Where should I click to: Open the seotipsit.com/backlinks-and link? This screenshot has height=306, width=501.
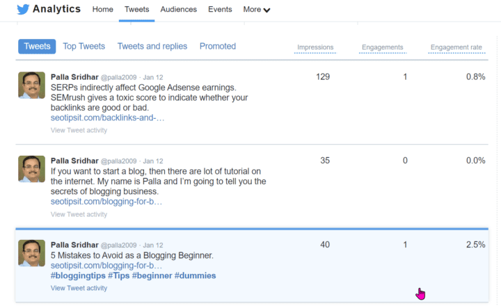coord(107,118)
